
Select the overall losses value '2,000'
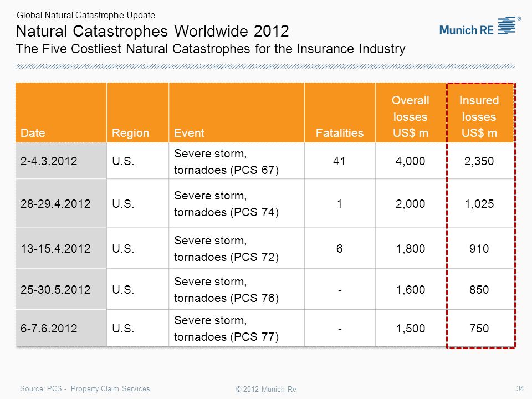click(411, 203)
